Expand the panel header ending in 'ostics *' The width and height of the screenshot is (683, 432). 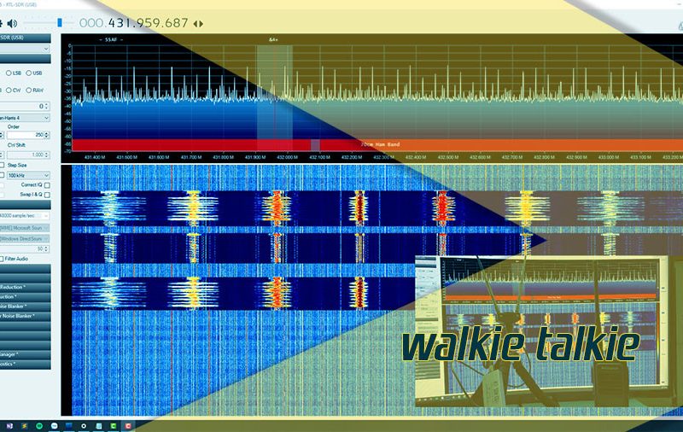point(25,364)
